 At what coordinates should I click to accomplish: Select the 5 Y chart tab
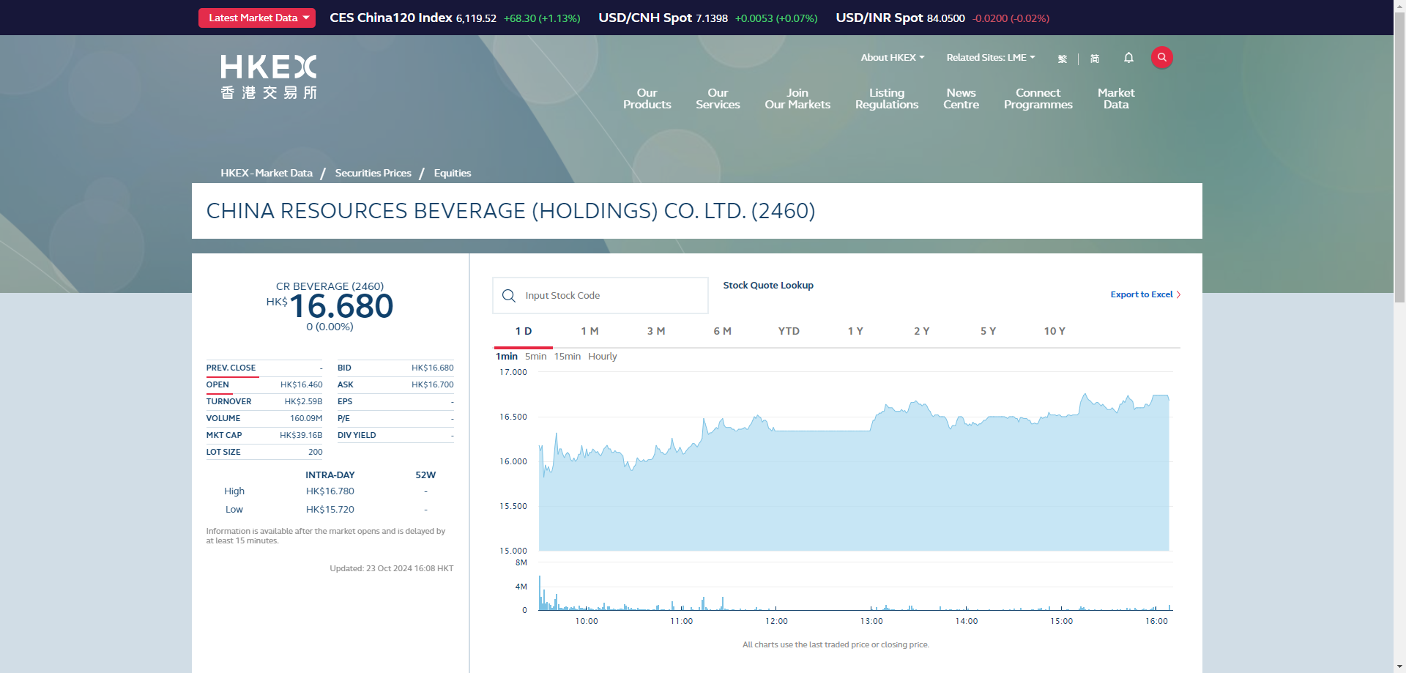coord(988,331)
